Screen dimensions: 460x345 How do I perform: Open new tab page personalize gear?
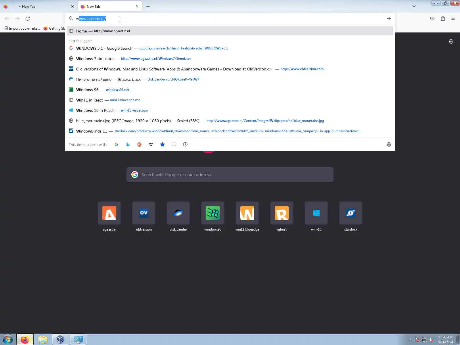click(x=451, y=41)
